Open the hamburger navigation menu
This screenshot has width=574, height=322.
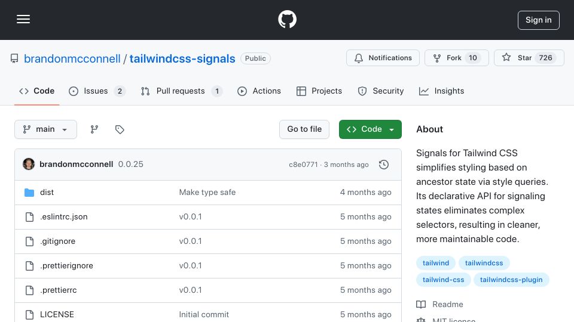pyautogui.click(x=23, y=19)
